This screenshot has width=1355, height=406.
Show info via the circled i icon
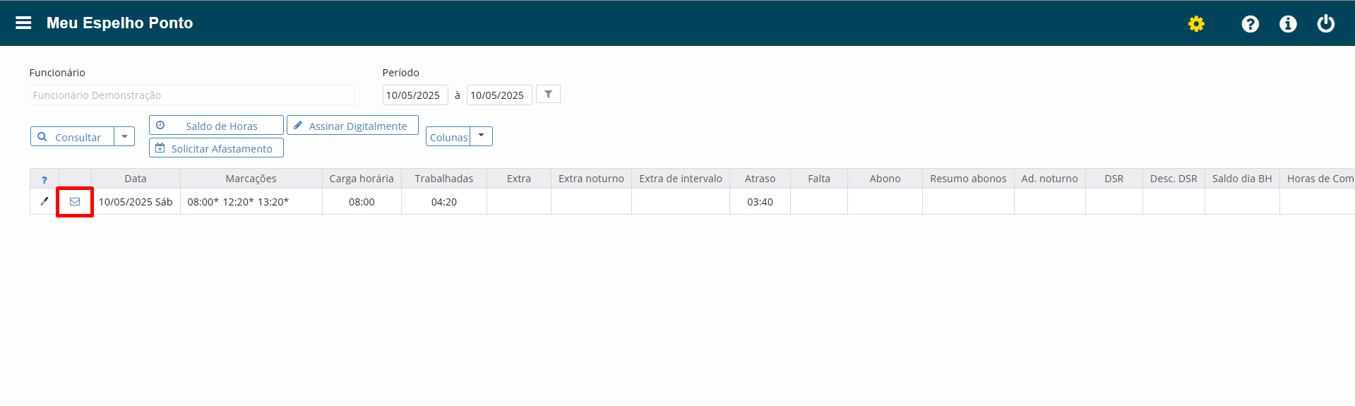1288,24
